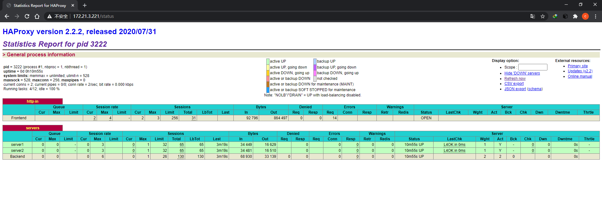
Task: Open the orange profile avatar
Action: [x=585, y=16]
